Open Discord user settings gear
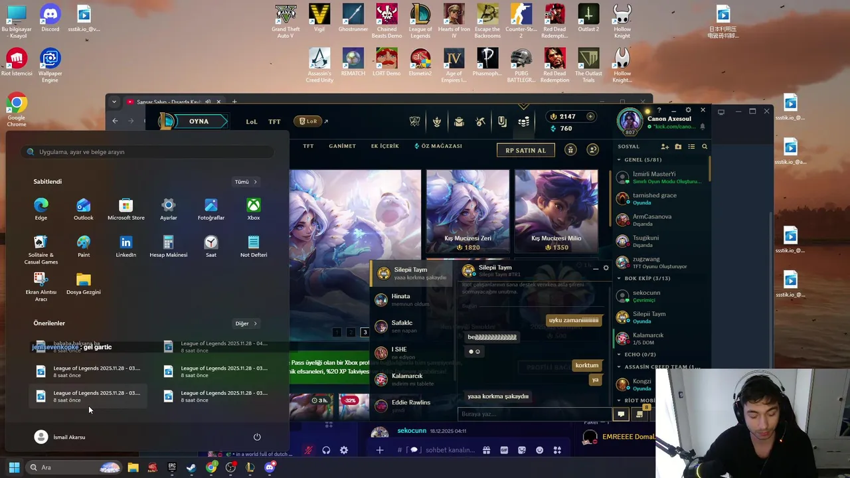 [344, 450]
